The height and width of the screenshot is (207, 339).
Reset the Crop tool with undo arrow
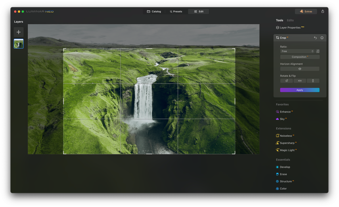pyautogui.click(x=315, y=38)
